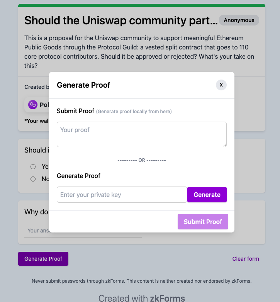This screenshot has height=302, width=280.
Task: Focus the Your proof text area
Action: pos(141,134)
